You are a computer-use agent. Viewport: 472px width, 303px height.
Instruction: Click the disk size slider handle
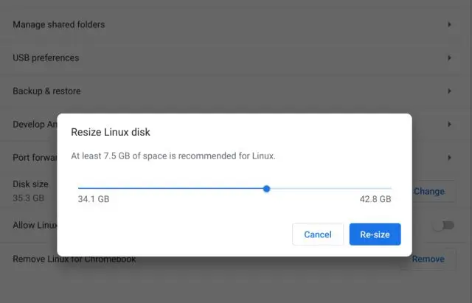tap(266, 189)
